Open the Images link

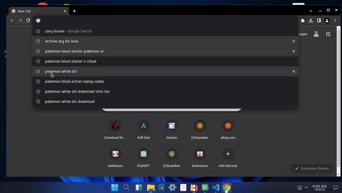[x=303, y=34]
